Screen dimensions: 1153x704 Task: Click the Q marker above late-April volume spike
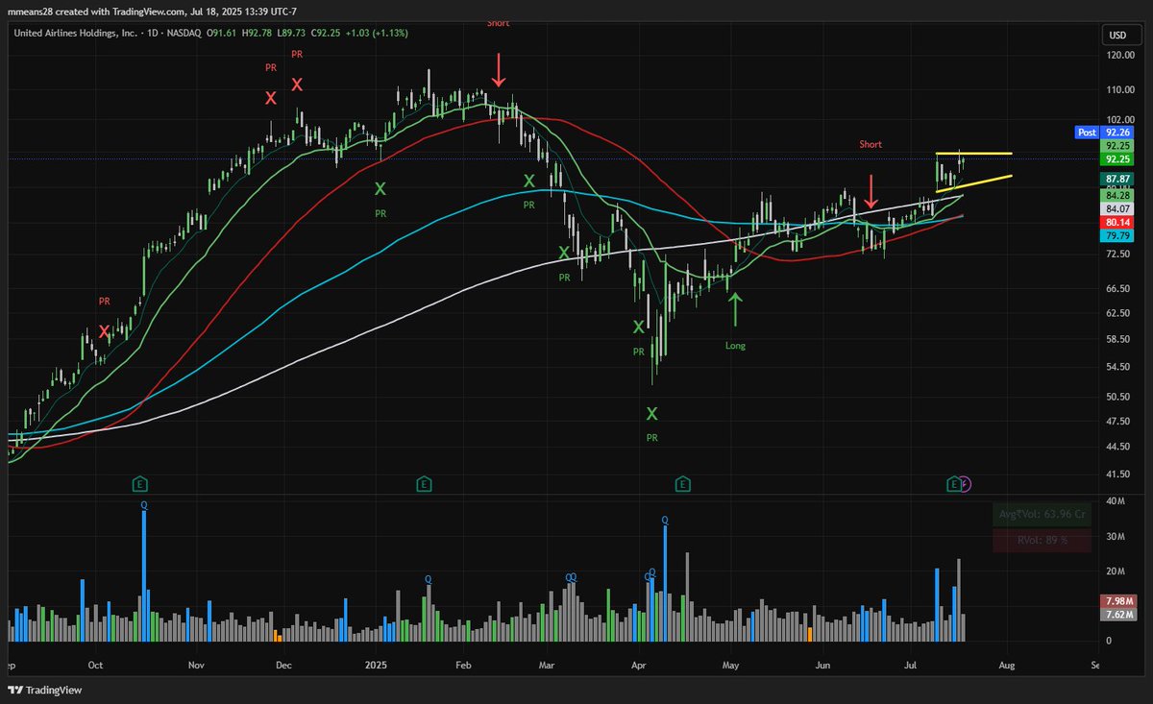[664, 520]
